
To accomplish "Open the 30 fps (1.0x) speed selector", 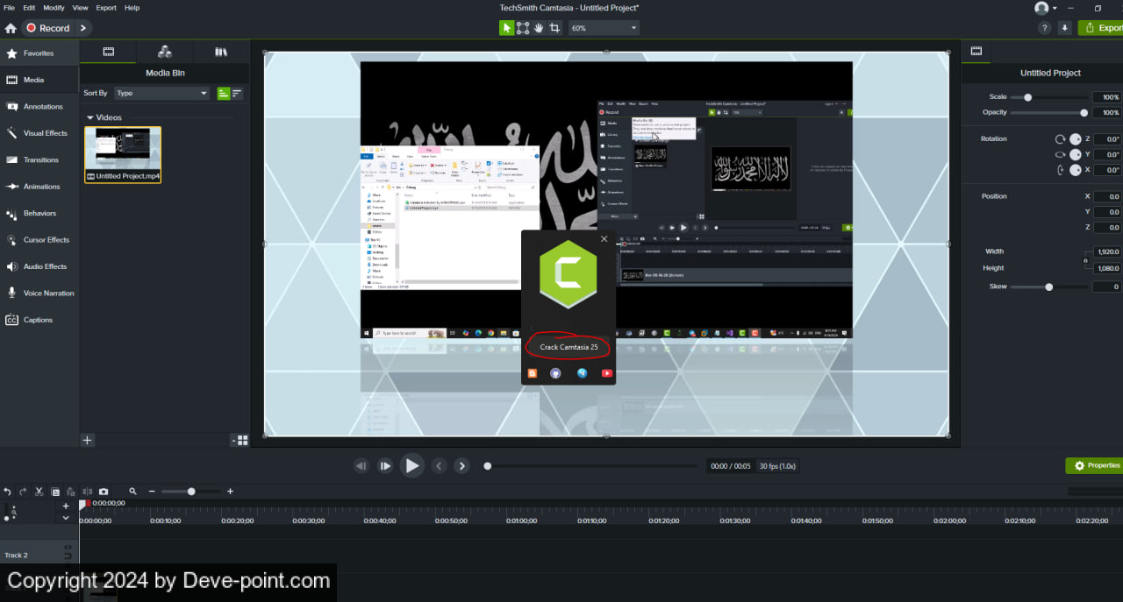I will click(778, 466).
